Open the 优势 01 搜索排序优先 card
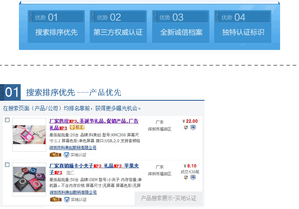The width and height of the screenshot is (299, 209). click(56, 26)
